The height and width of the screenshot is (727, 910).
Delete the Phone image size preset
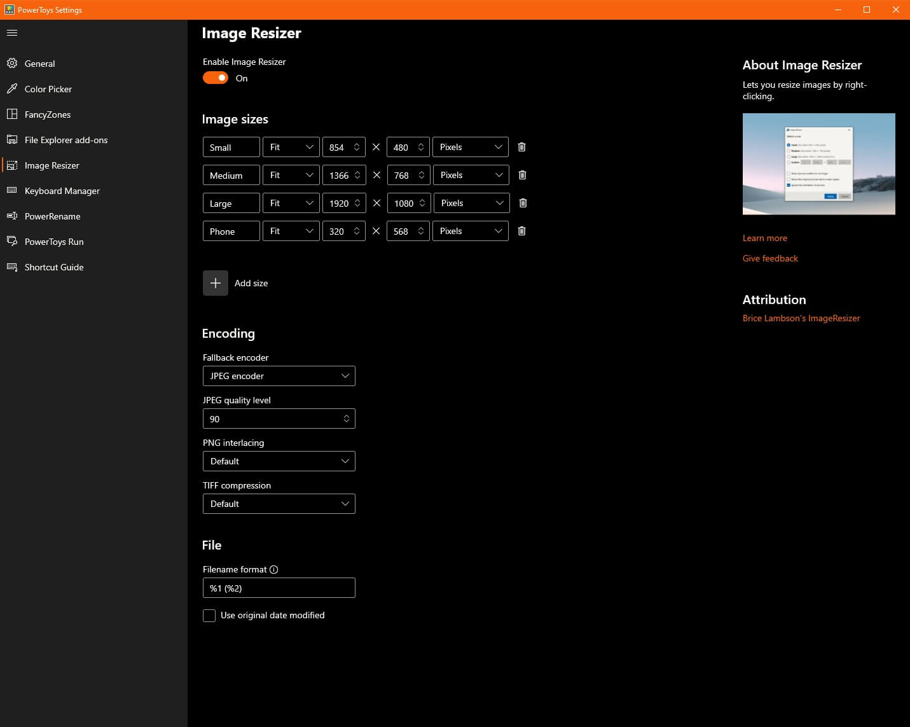[x=521, y=231]
